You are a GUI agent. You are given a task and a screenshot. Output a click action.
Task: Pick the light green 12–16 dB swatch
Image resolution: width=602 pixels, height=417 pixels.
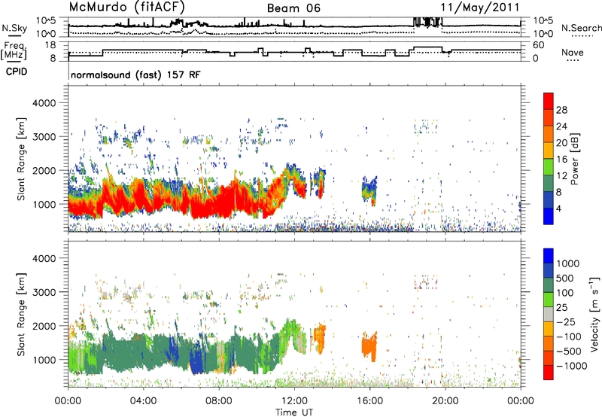(549, 166)
